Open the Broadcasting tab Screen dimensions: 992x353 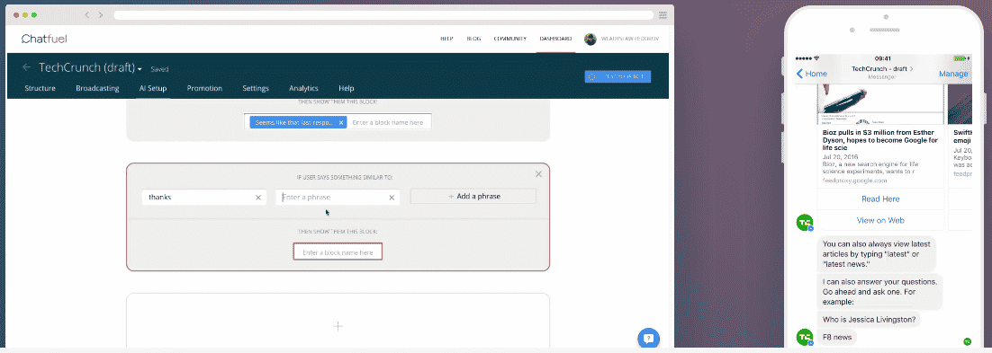pos(97,88)
